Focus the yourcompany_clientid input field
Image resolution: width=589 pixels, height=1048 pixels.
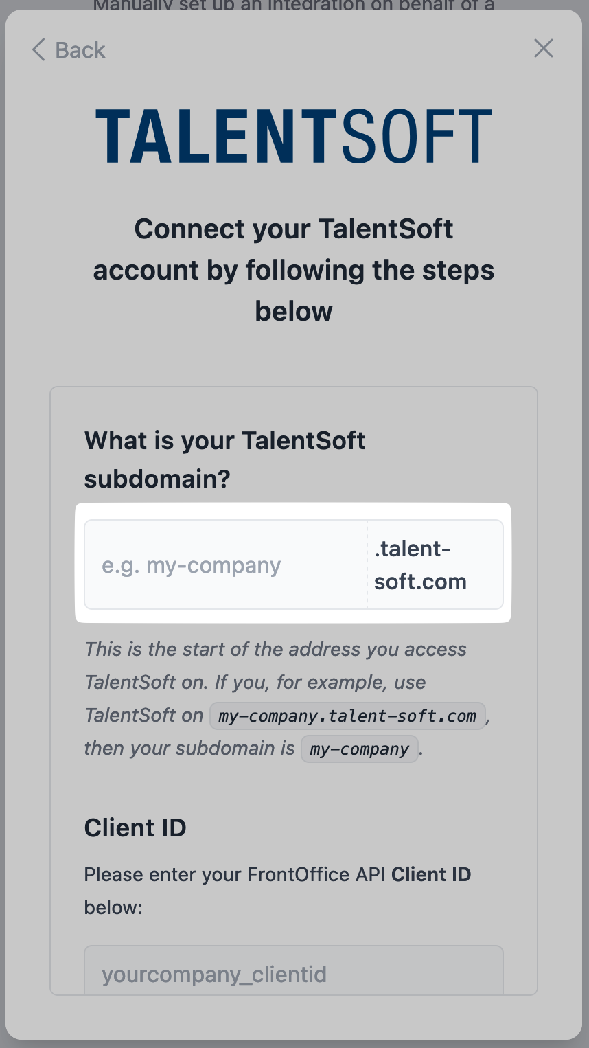point(294,970)
